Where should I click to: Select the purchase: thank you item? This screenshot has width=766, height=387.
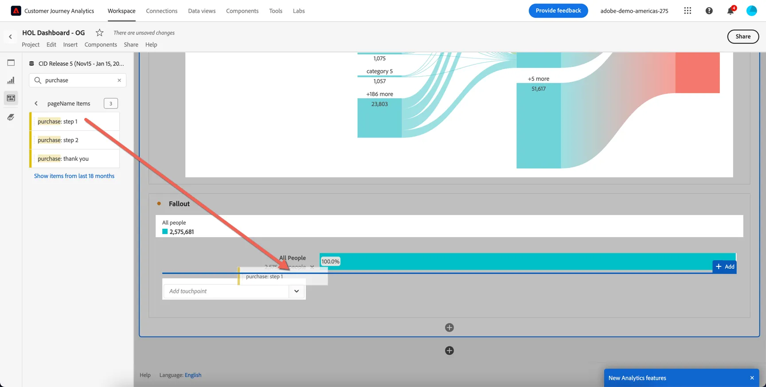coord(74,159)
